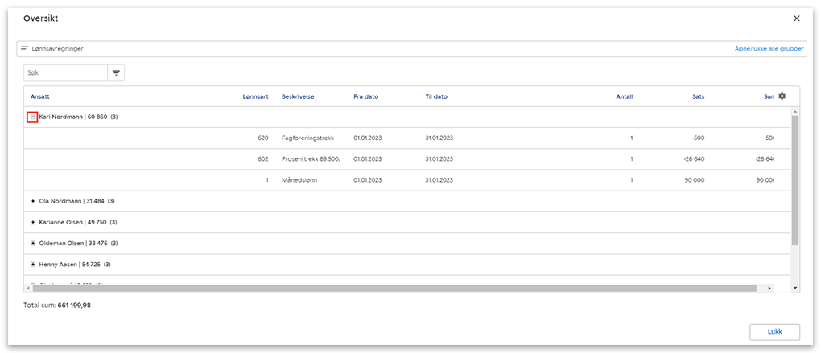821x353 pixels.
Task: Collapse the Kari Nordmann group
Action: [33, 117]
